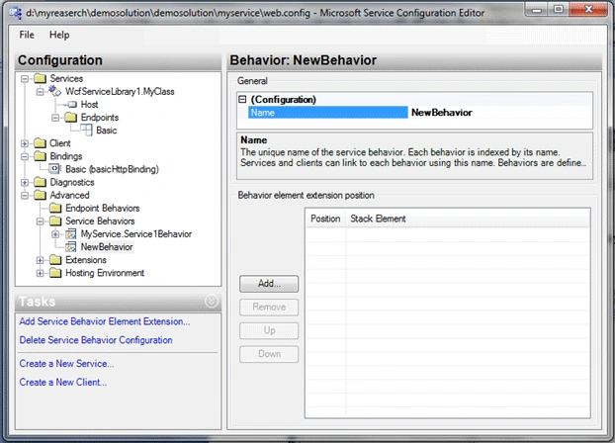The height and width of the screenshot is (443, 615).
Task: Minimize the Service Configuration Editor window
Action: (x=537, y=10)
